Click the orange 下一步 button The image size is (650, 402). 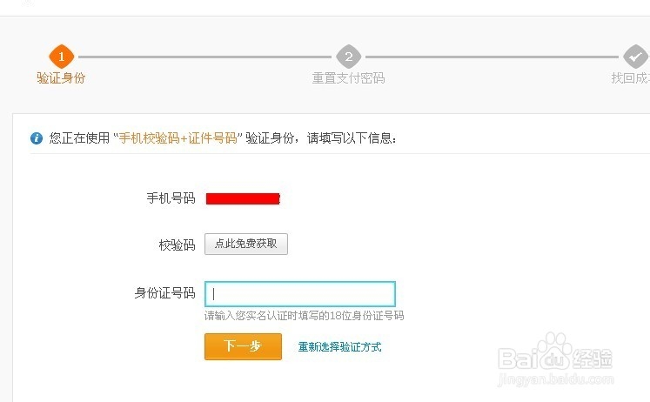click(243, 346)
